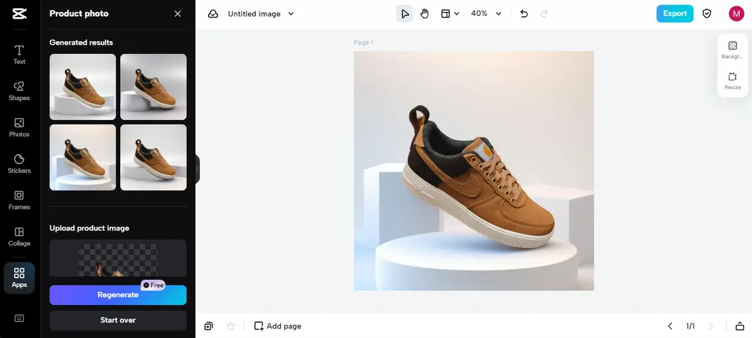Click the cloud save status icon
752x338 pixels.
(x=213, y=14)
